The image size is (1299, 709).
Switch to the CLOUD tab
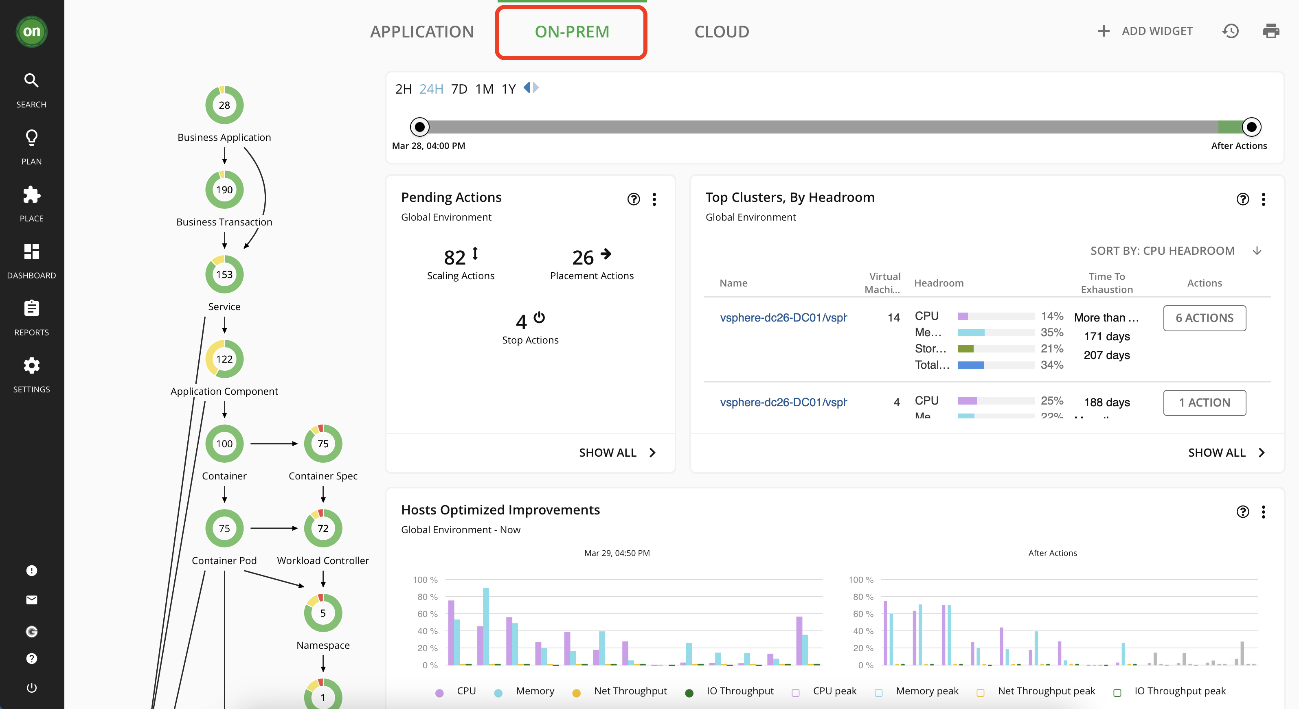click(722, 31)
